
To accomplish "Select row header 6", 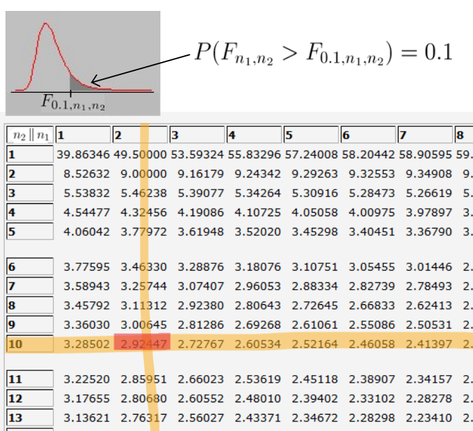I will coord(29,268).
